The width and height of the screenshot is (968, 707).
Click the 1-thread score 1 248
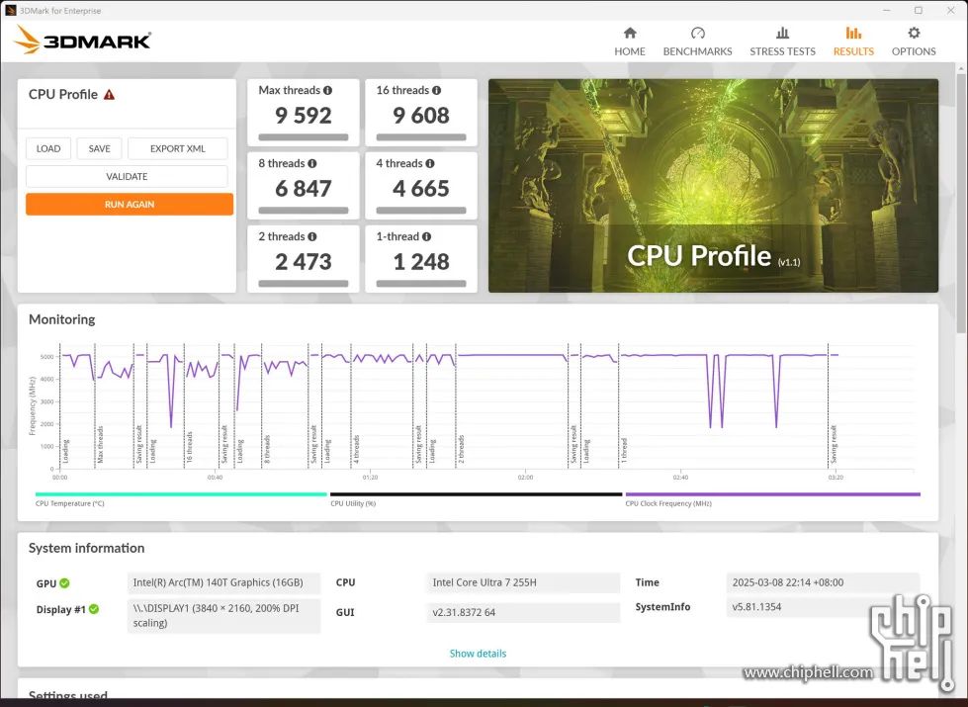421,262
